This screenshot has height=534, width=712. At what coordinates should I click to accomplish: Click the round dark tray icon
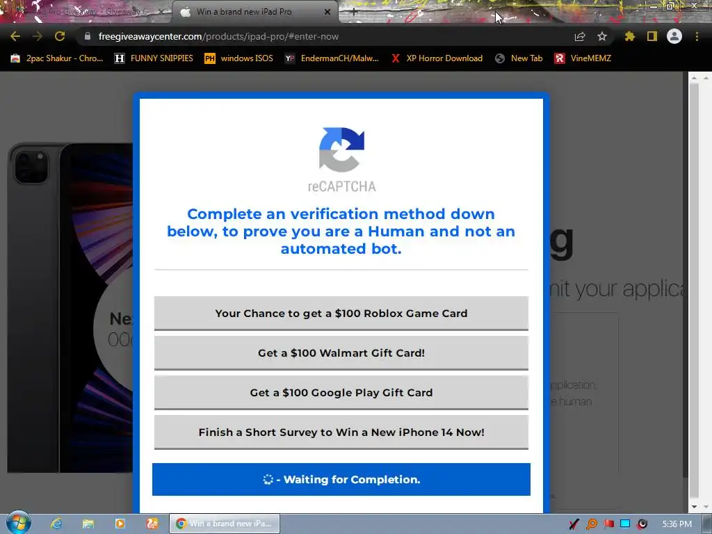coord(642,524)
